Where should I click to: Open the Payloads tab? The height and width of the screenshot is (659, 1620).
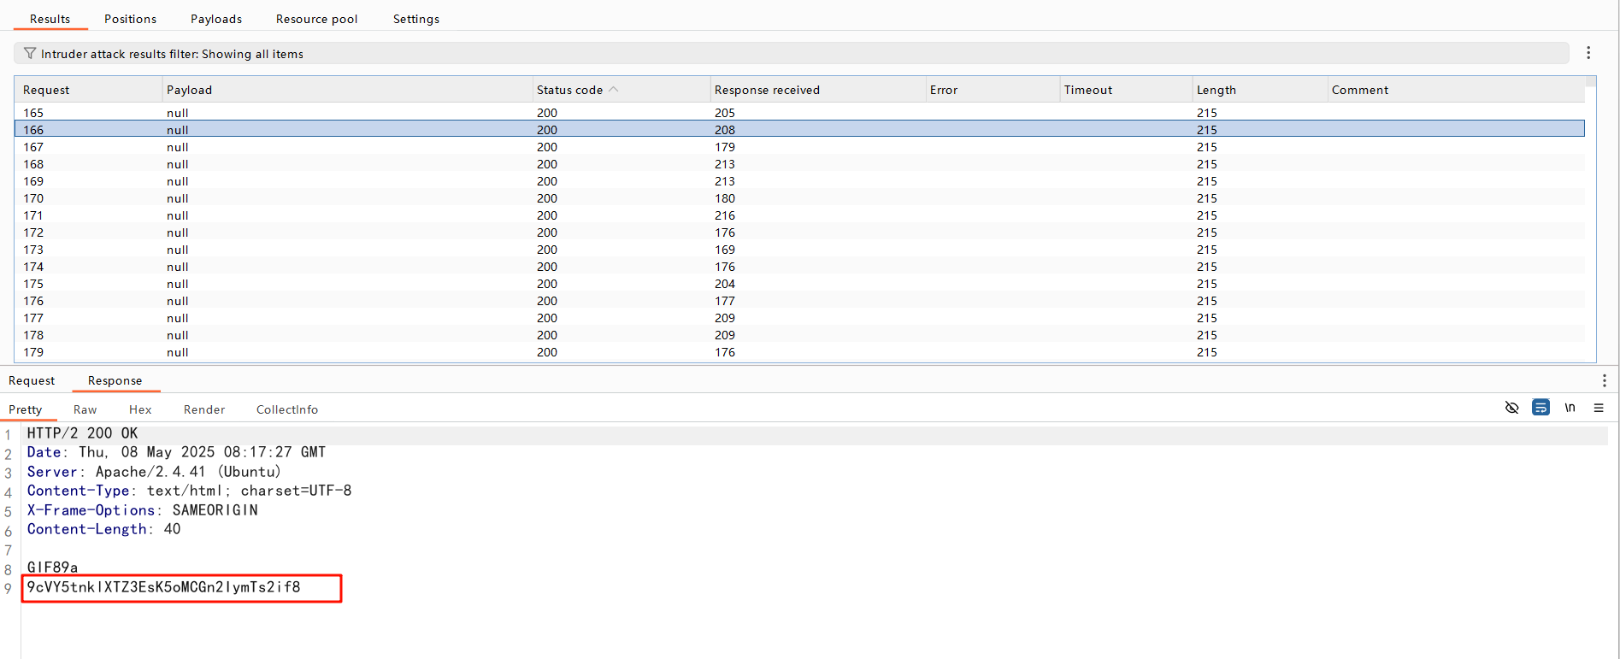[215, 19]
